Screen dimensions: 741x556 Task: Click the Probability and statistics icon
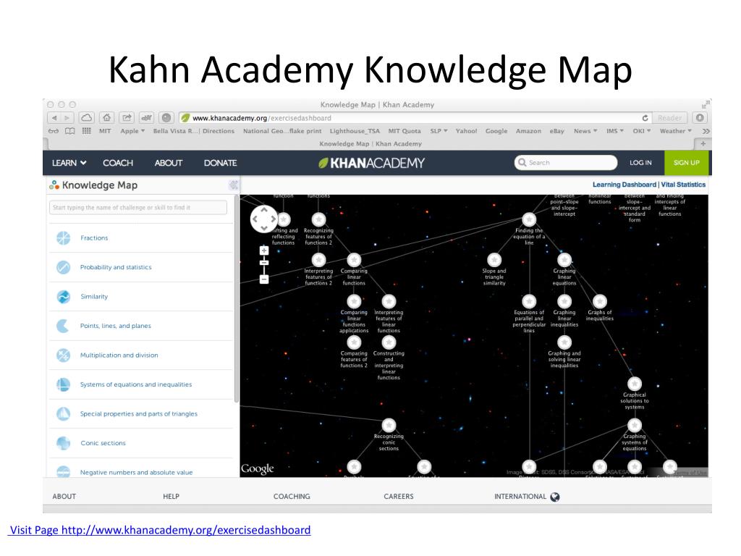(x=64, y=267)
